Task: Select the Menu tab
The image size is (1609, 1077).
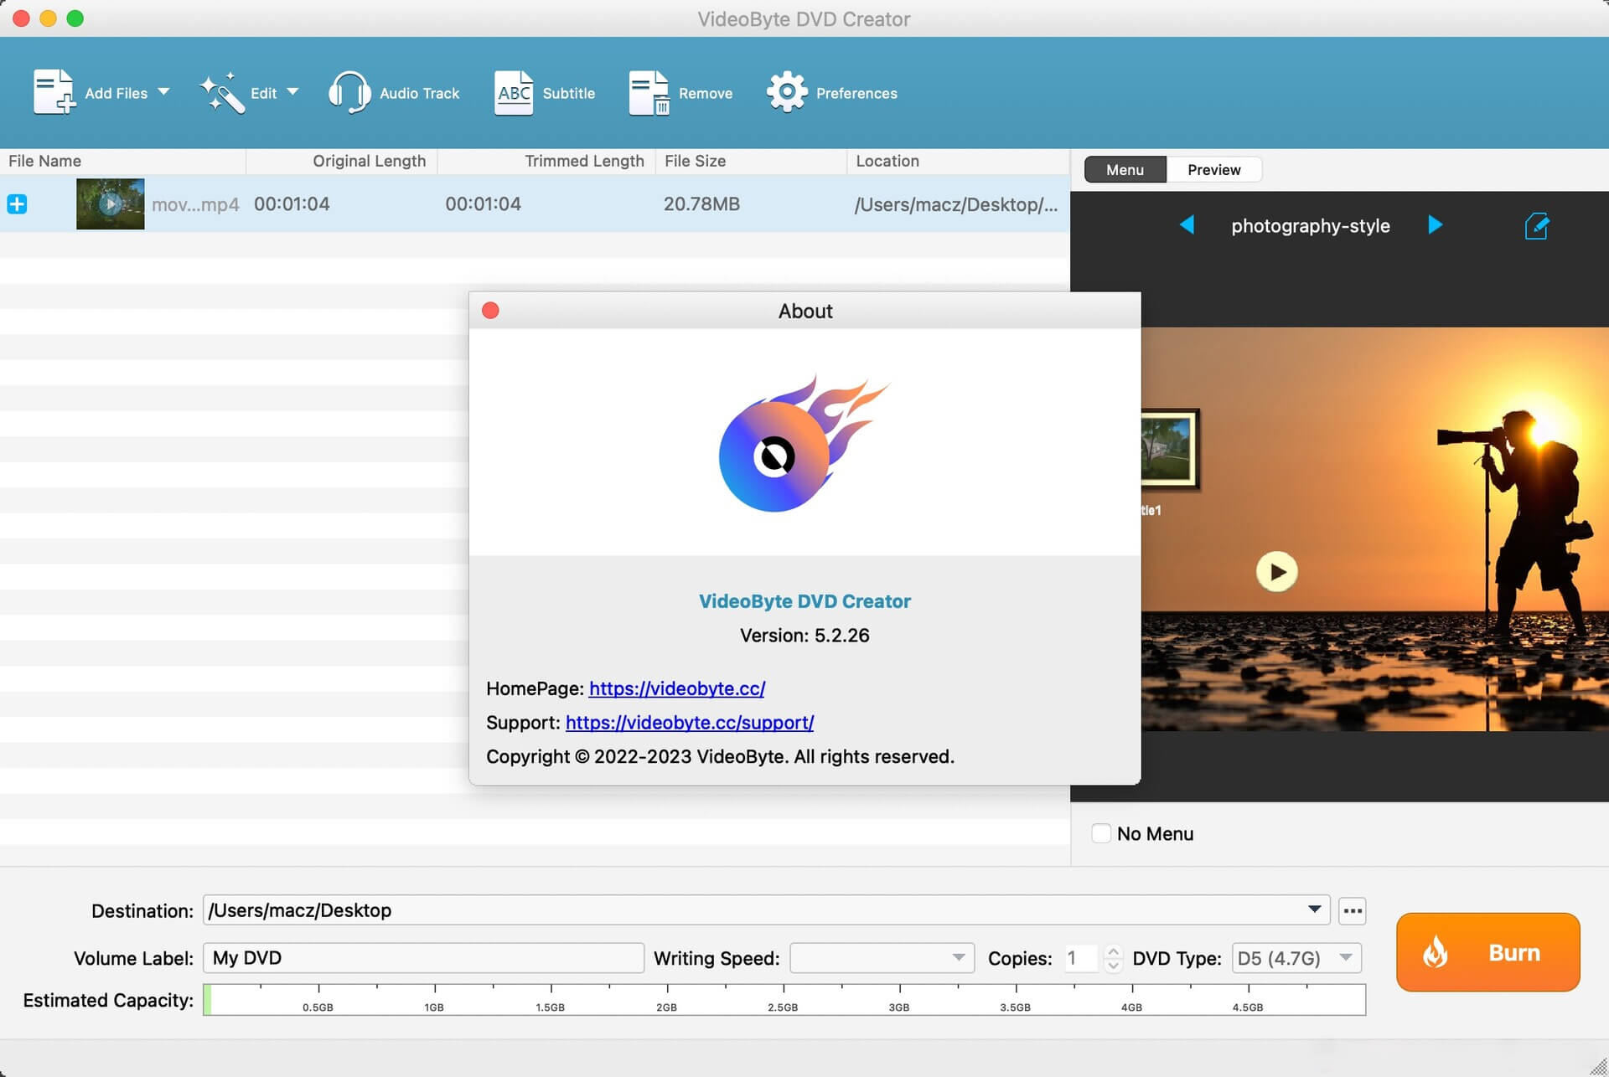Action: coord(1124,169)
